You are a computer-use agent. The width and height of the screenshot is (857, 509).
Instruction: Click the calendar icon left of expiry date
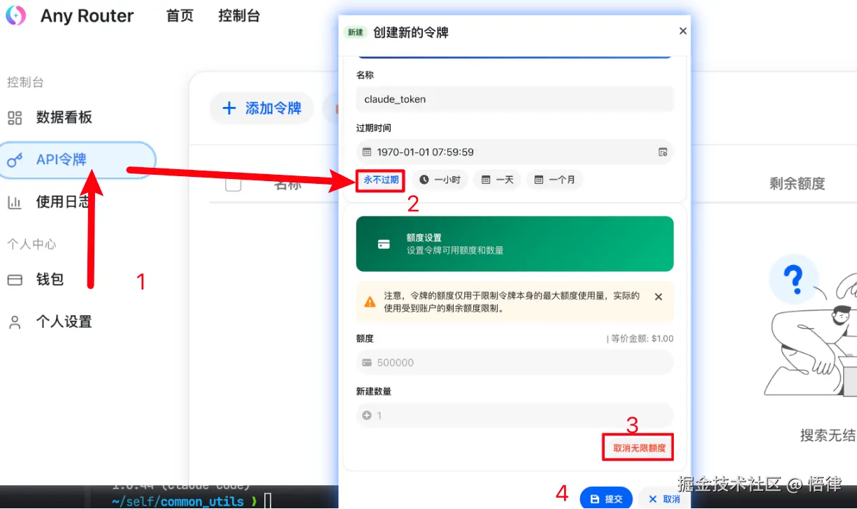tap(367, 152)
